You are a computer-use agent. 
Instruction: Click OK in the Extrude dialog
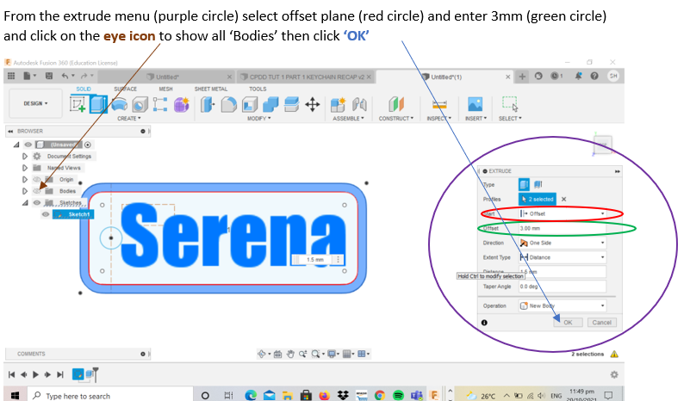click(x=568, y=323)
